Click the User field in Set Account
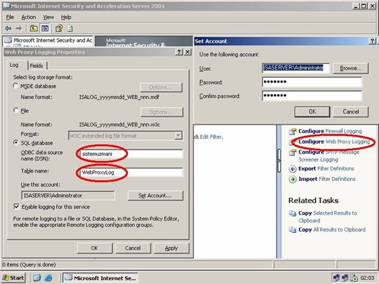 (296, 68)
